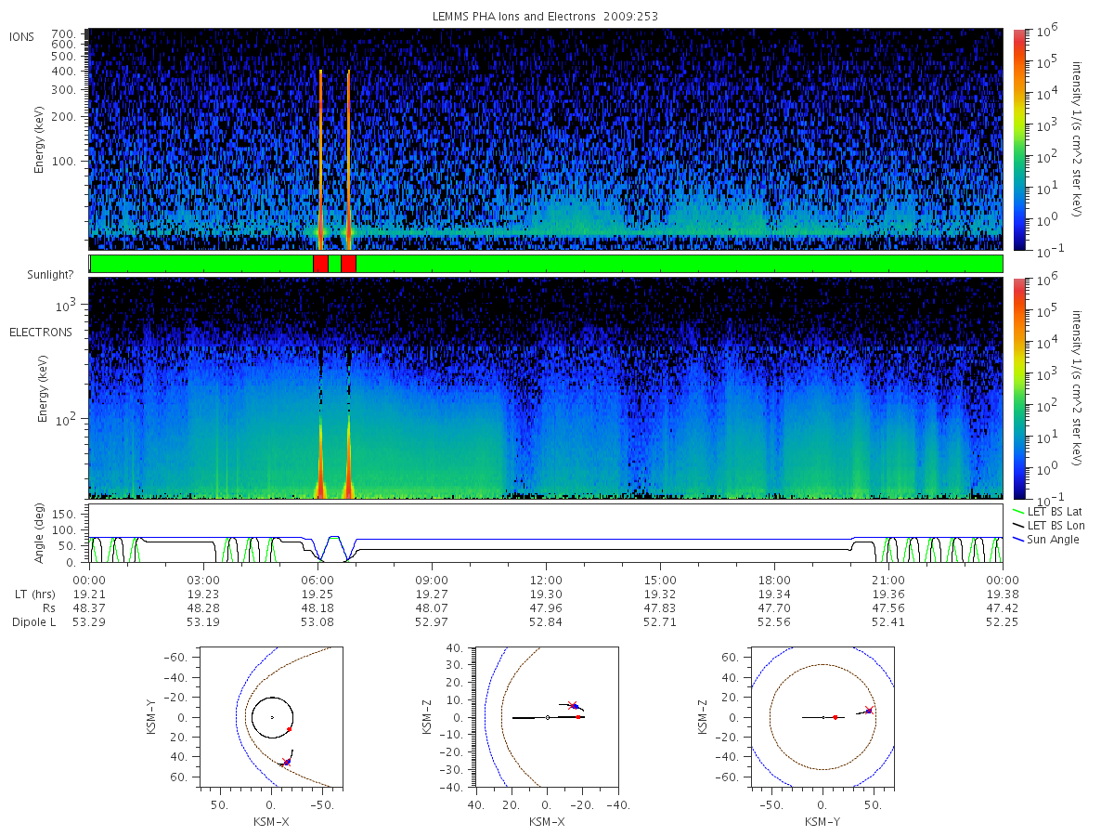Click the ions intensity color bar
The height and width of the screenshot is (836, 1114).
pyautogui.click(x=1019, y=139)
